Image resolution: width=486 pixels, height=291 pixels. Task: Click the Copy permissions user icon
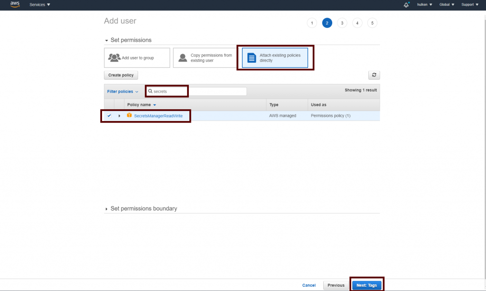(x=183, y=58)
